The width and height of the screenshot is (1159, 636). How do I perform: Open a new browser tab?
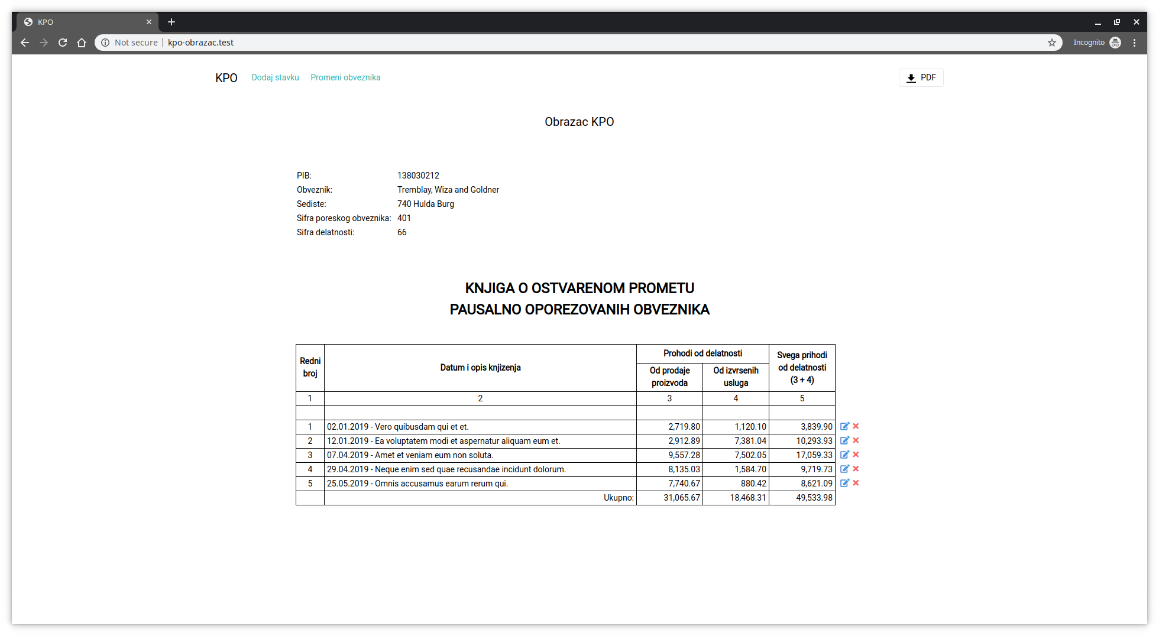(171, 22)
